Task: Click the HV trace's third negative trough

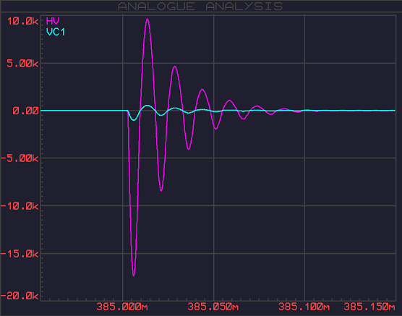Action: click(189, 149)
